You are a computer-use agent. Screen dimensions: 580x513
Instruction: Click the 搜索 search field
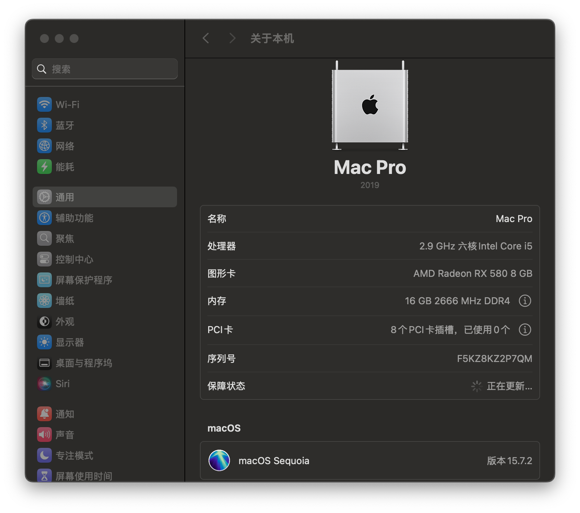pos(105,69)
